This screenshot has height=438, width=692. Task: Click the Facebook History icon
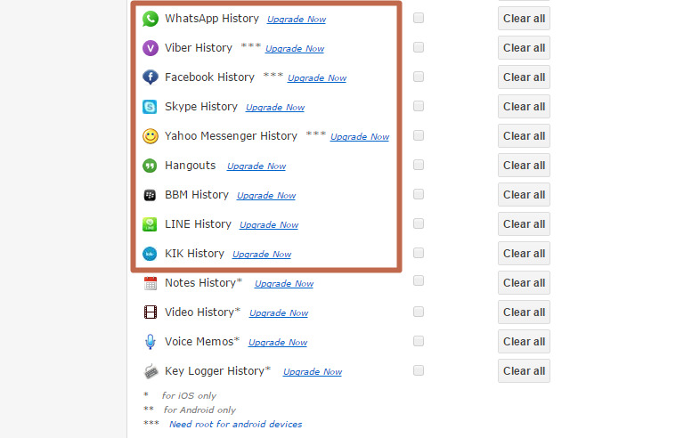tap(151, 77)
